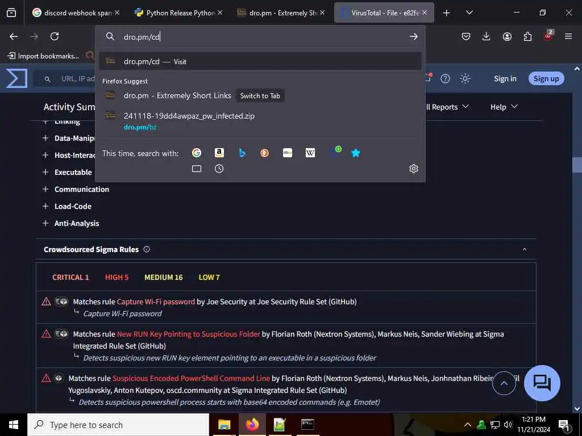Open the VirusTotal notifications icon with red dot

pyautogui.click(x=429, y=78)
